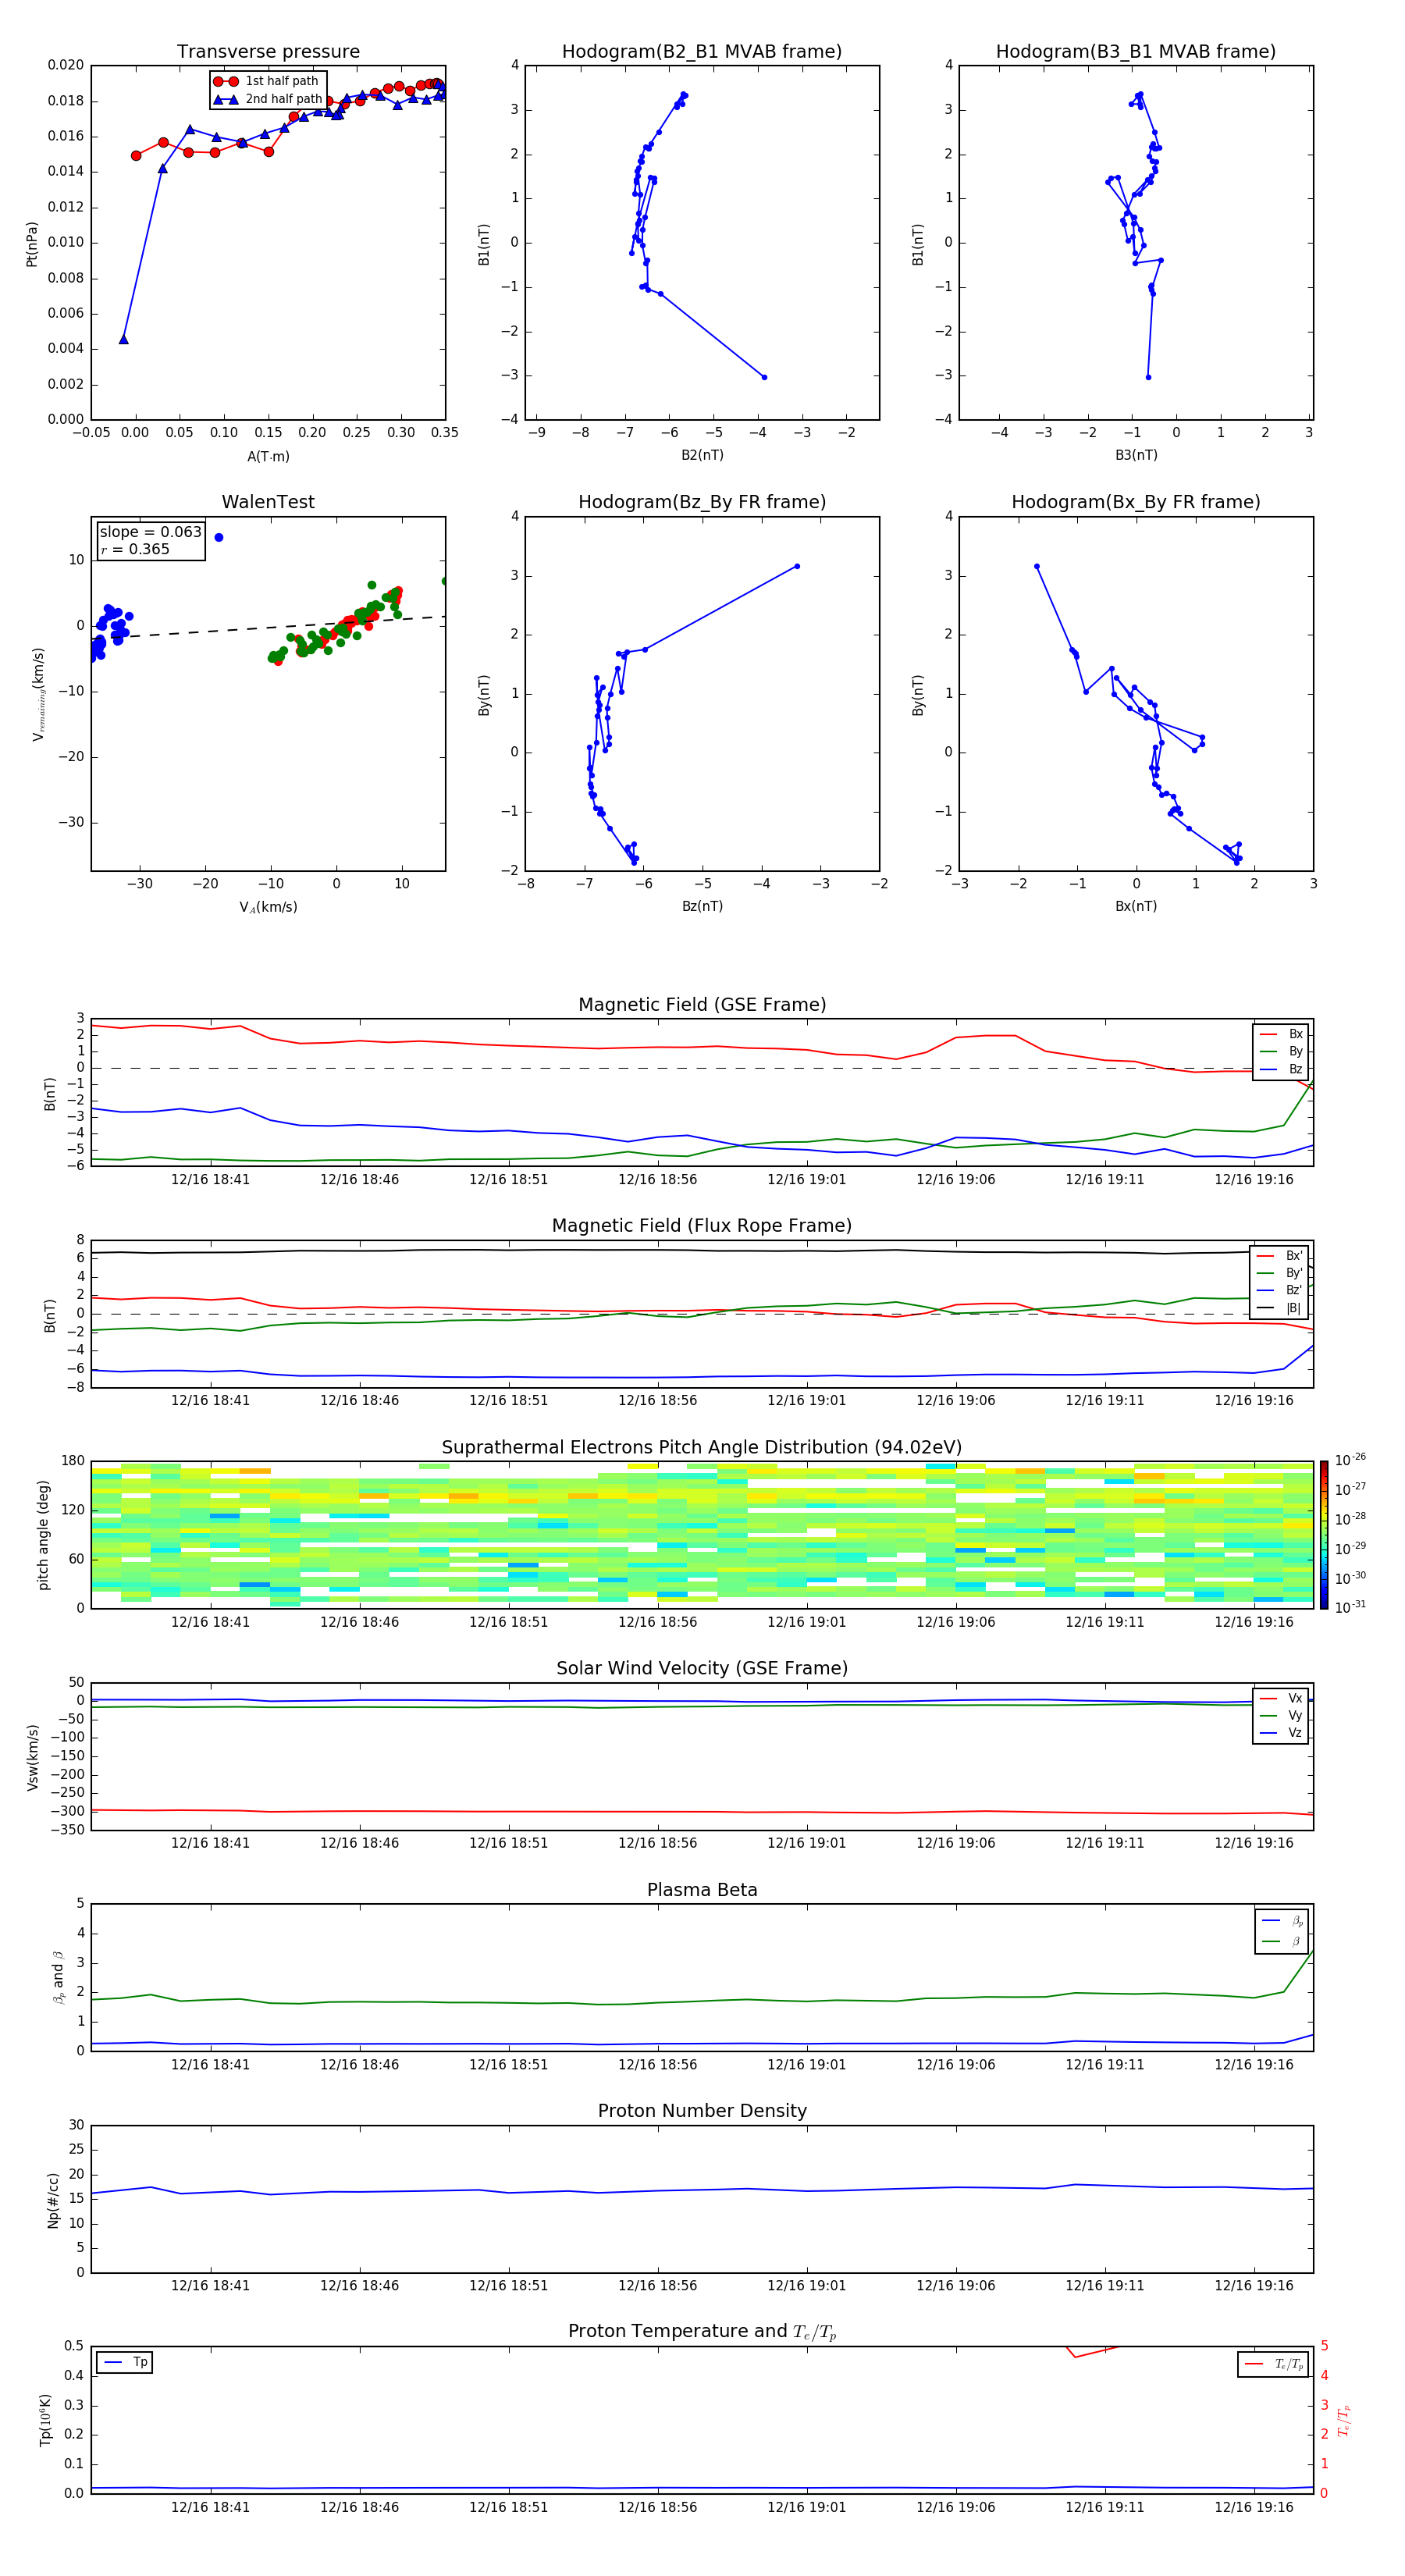
Task: Click the 'Vsw(km/s)' axis label
Action: pos(33,1757)
